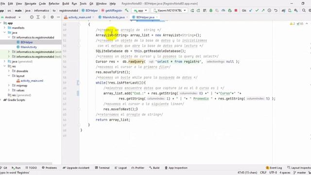Hide the Project panel with minus icon
This screenshot has height=175, width=311.
(58, 17)
